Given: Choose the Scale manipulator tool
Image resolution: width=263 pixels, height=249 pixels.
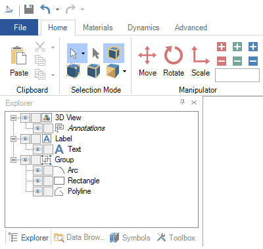Looking at the screenshot, I should click(201, 60).
